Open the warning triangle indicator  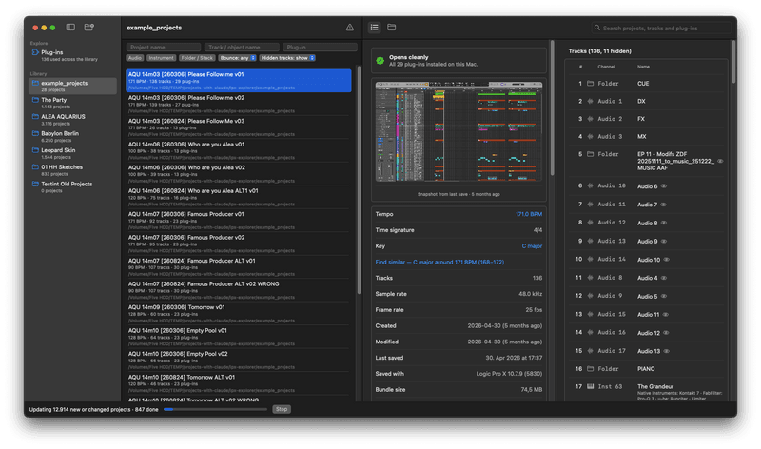(x=349, y=28)
